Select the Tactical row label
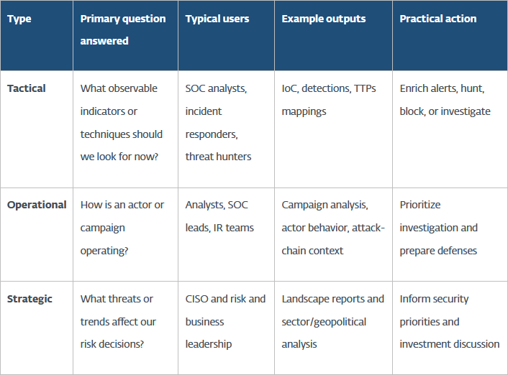508x375 pixels. (x=37, y=129)
